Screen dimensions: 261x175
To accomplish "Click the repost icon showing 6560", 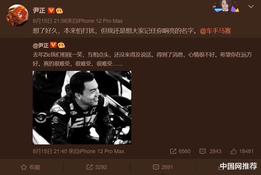I will (x=180, y=151).
